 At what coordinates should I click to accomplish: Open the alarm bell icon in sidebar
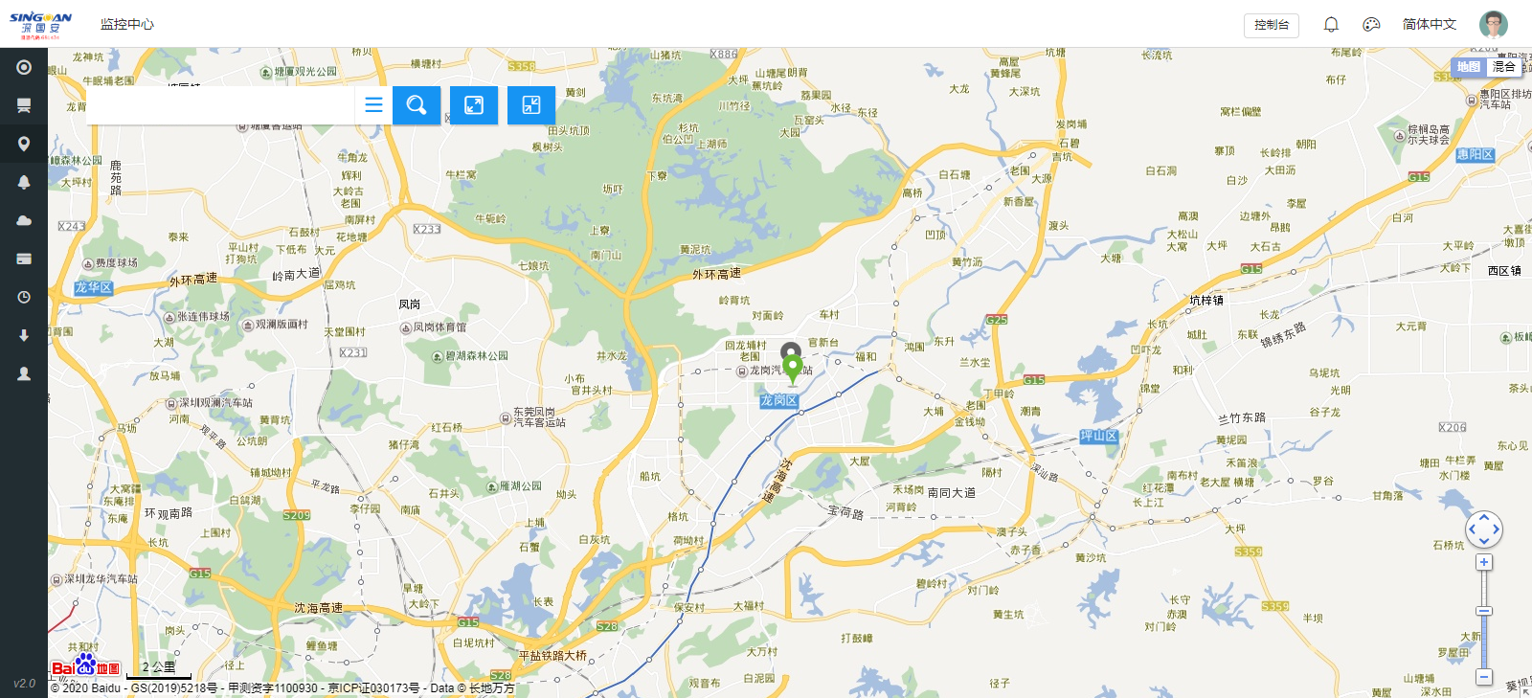tap(24, 182)
